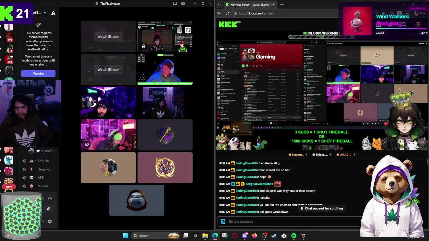The height and width of the screenshot is (241, 429).
Task: Click kingkru... top gifter entry
Action: tap(297, 155)
